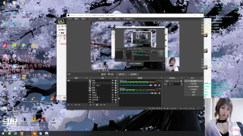Screen dimensions: 243x136
Task: Open Internet Explorer from the taskbar
Action: [x=15, y=134]
